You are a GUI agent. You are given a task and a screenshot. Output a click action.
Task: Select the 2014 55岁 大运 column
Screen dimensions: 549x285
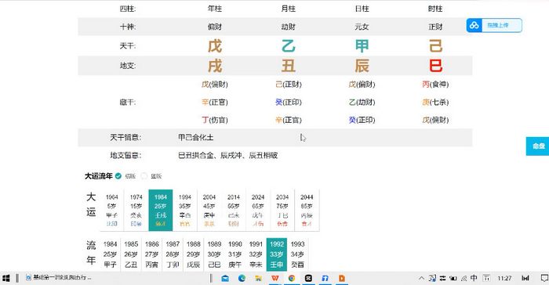pyautogui.click(x=234, y=210)
